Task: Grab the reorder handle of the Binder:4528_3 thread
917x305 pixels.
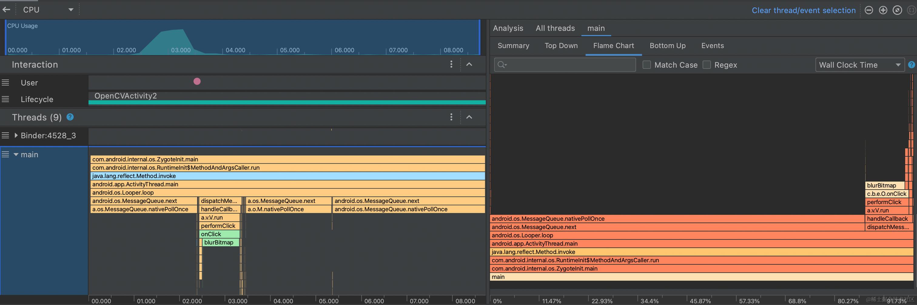Action: 5,135
